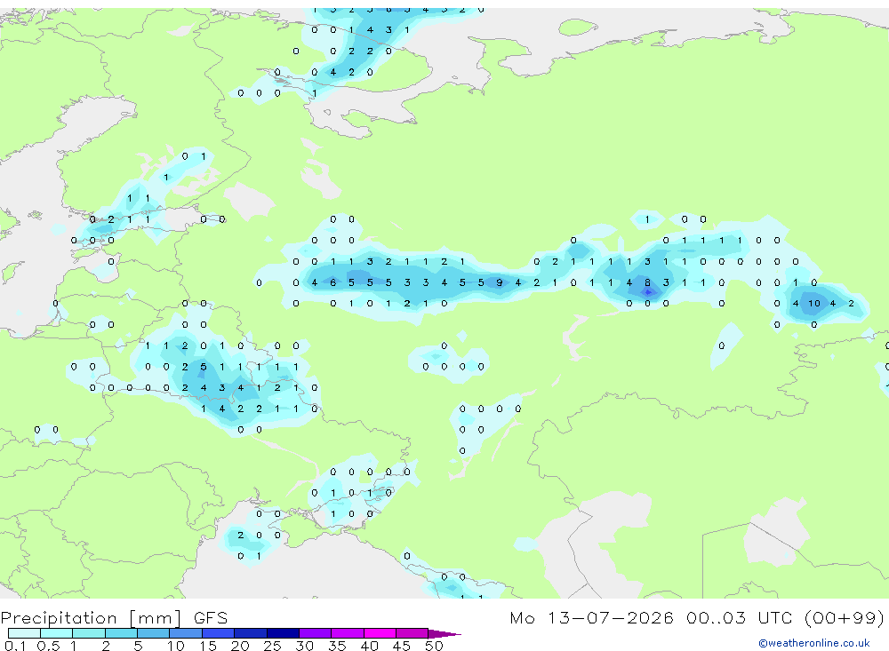Select the 45–50 mm legend swatch

tap(412, 633)
